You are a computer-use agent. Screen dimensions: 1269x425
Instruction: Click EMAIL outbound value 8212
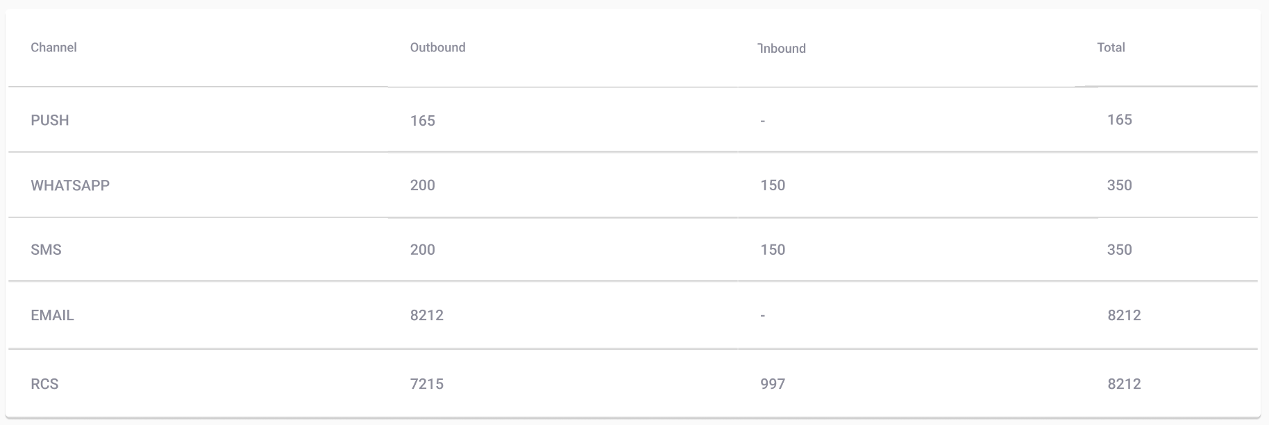(x=426, y=315)
